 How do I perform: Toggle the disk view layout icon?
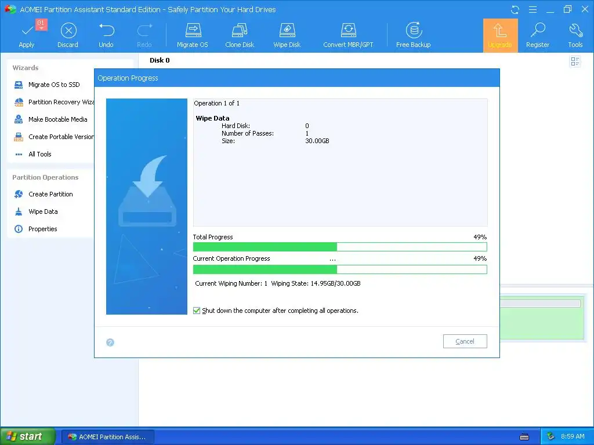tap(575, 61)
